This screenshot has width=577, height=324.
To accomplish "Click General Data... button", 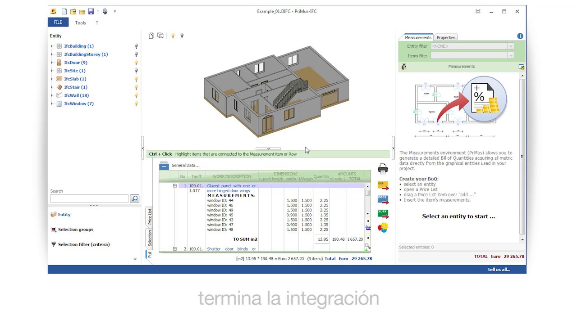I will [185, 165].
